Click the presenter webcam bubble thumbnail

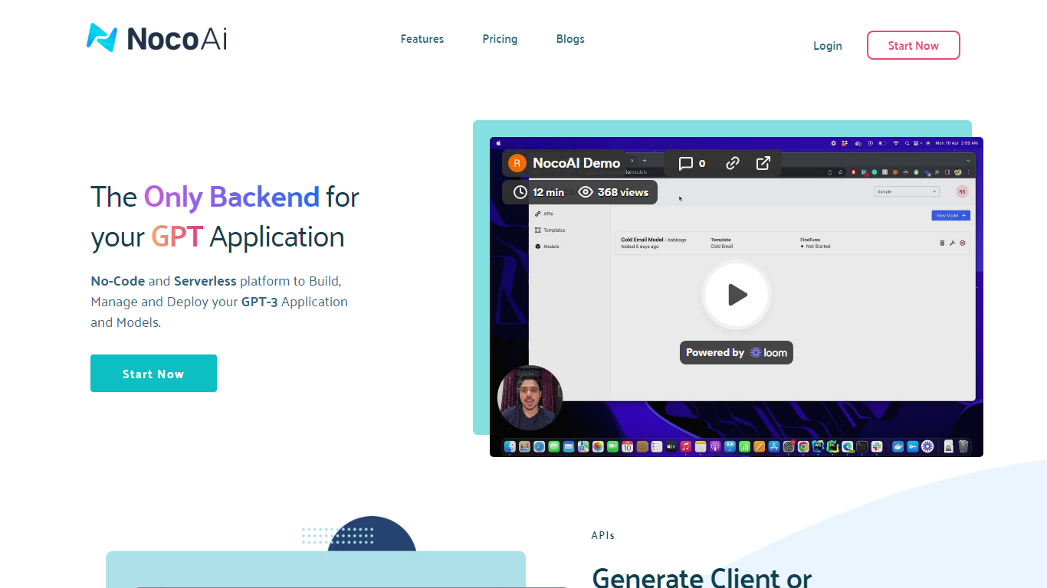(530, 398)
